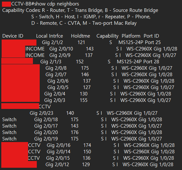
Task: Click holdtime value '140'
Action: 70,113
